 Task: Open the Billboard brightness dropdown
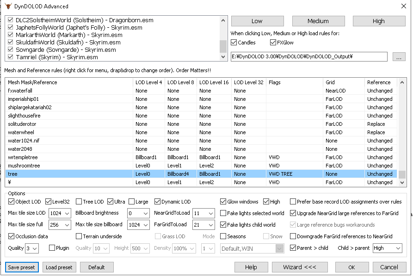[138, 213]
